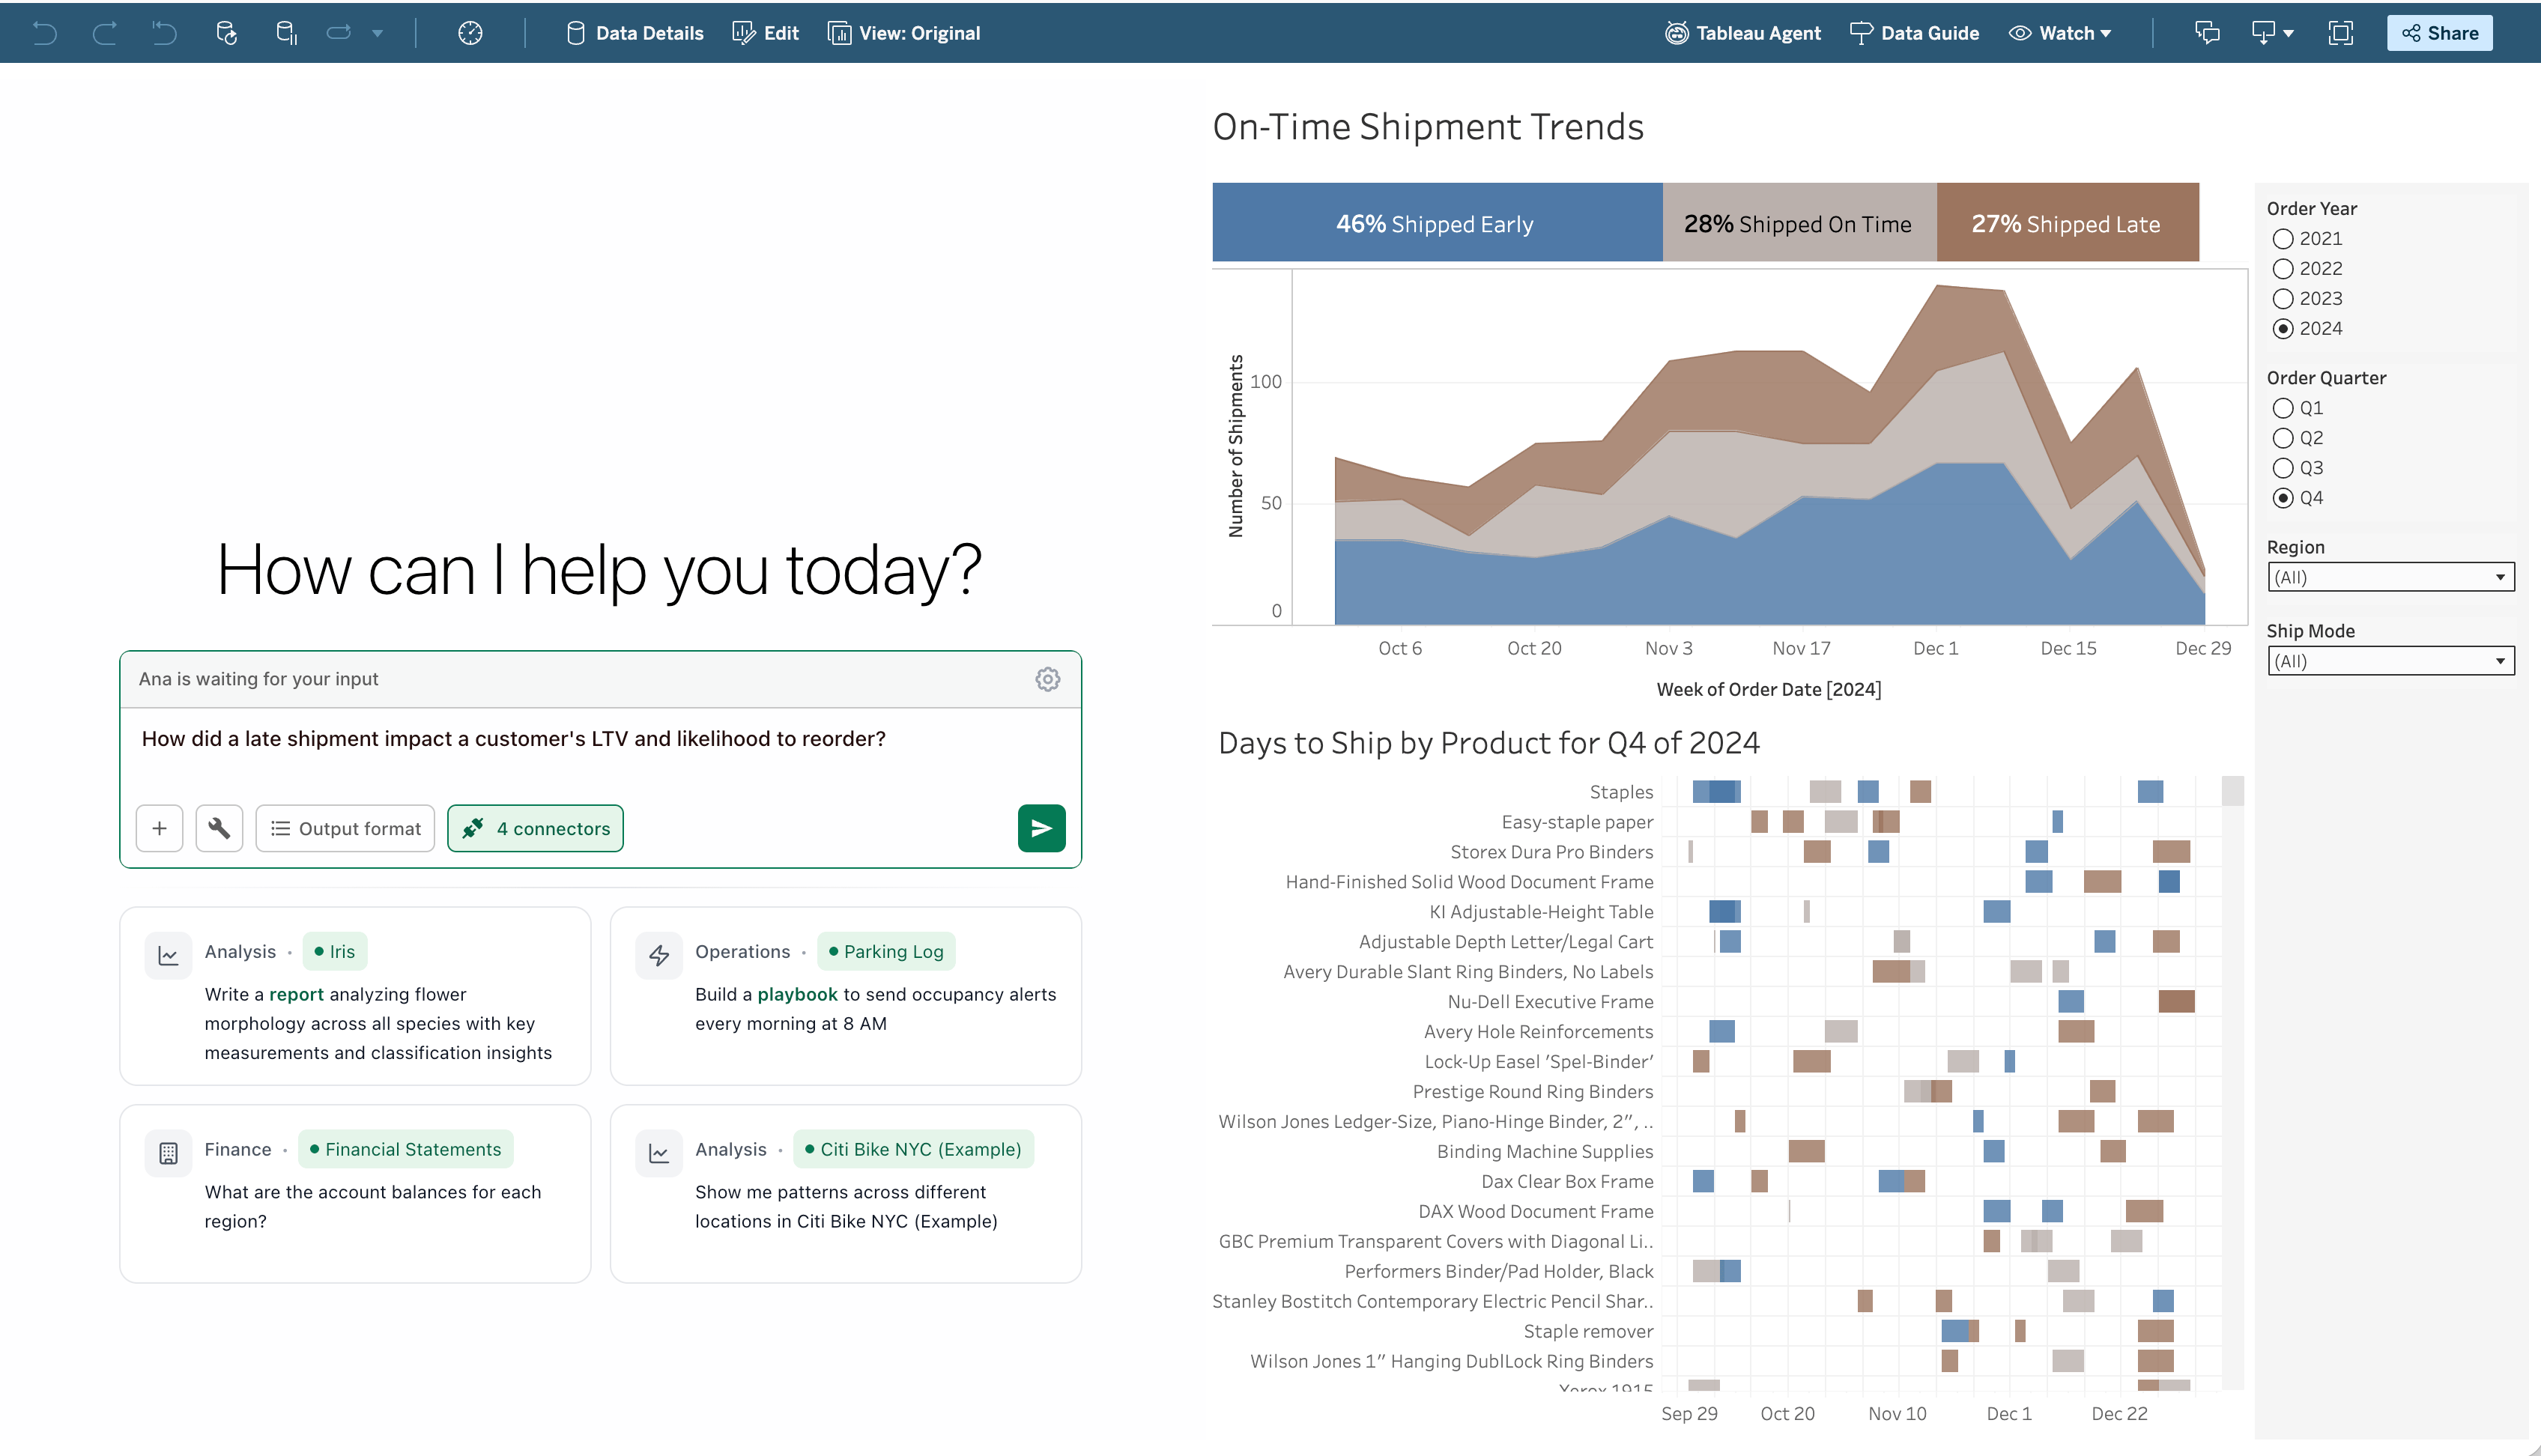Image resolution: width=2541 pixels, height=1456 pixels.
Task: Select Order Year 2024 radio button
Action: tap(2283, 329)
